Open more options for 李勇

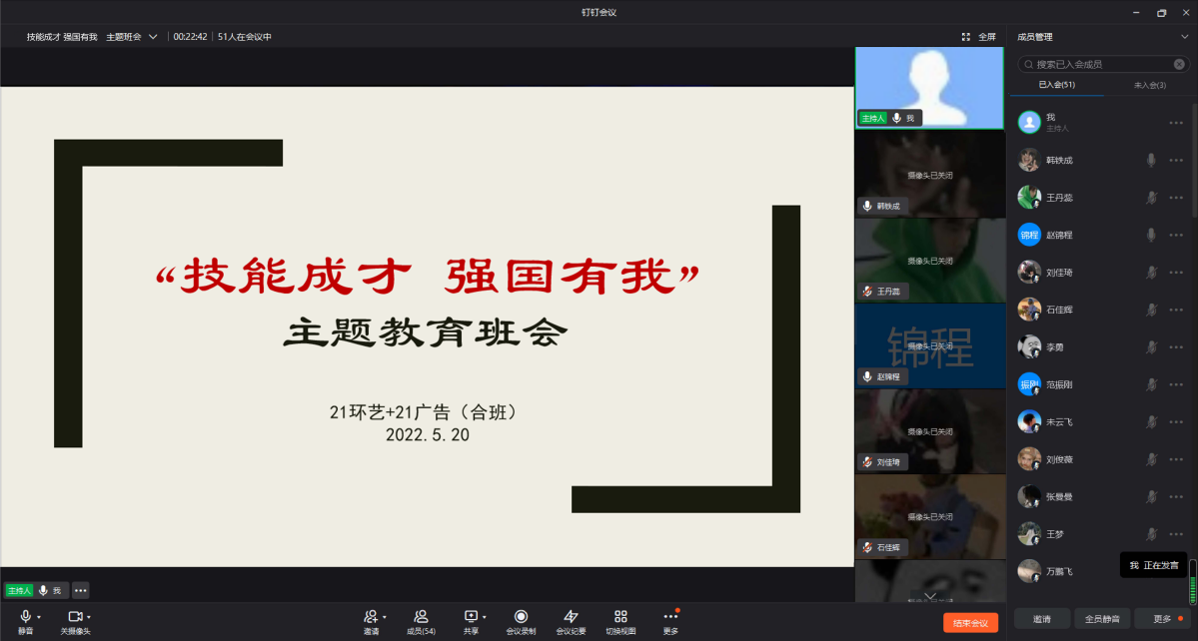(x=1176, y=347)
